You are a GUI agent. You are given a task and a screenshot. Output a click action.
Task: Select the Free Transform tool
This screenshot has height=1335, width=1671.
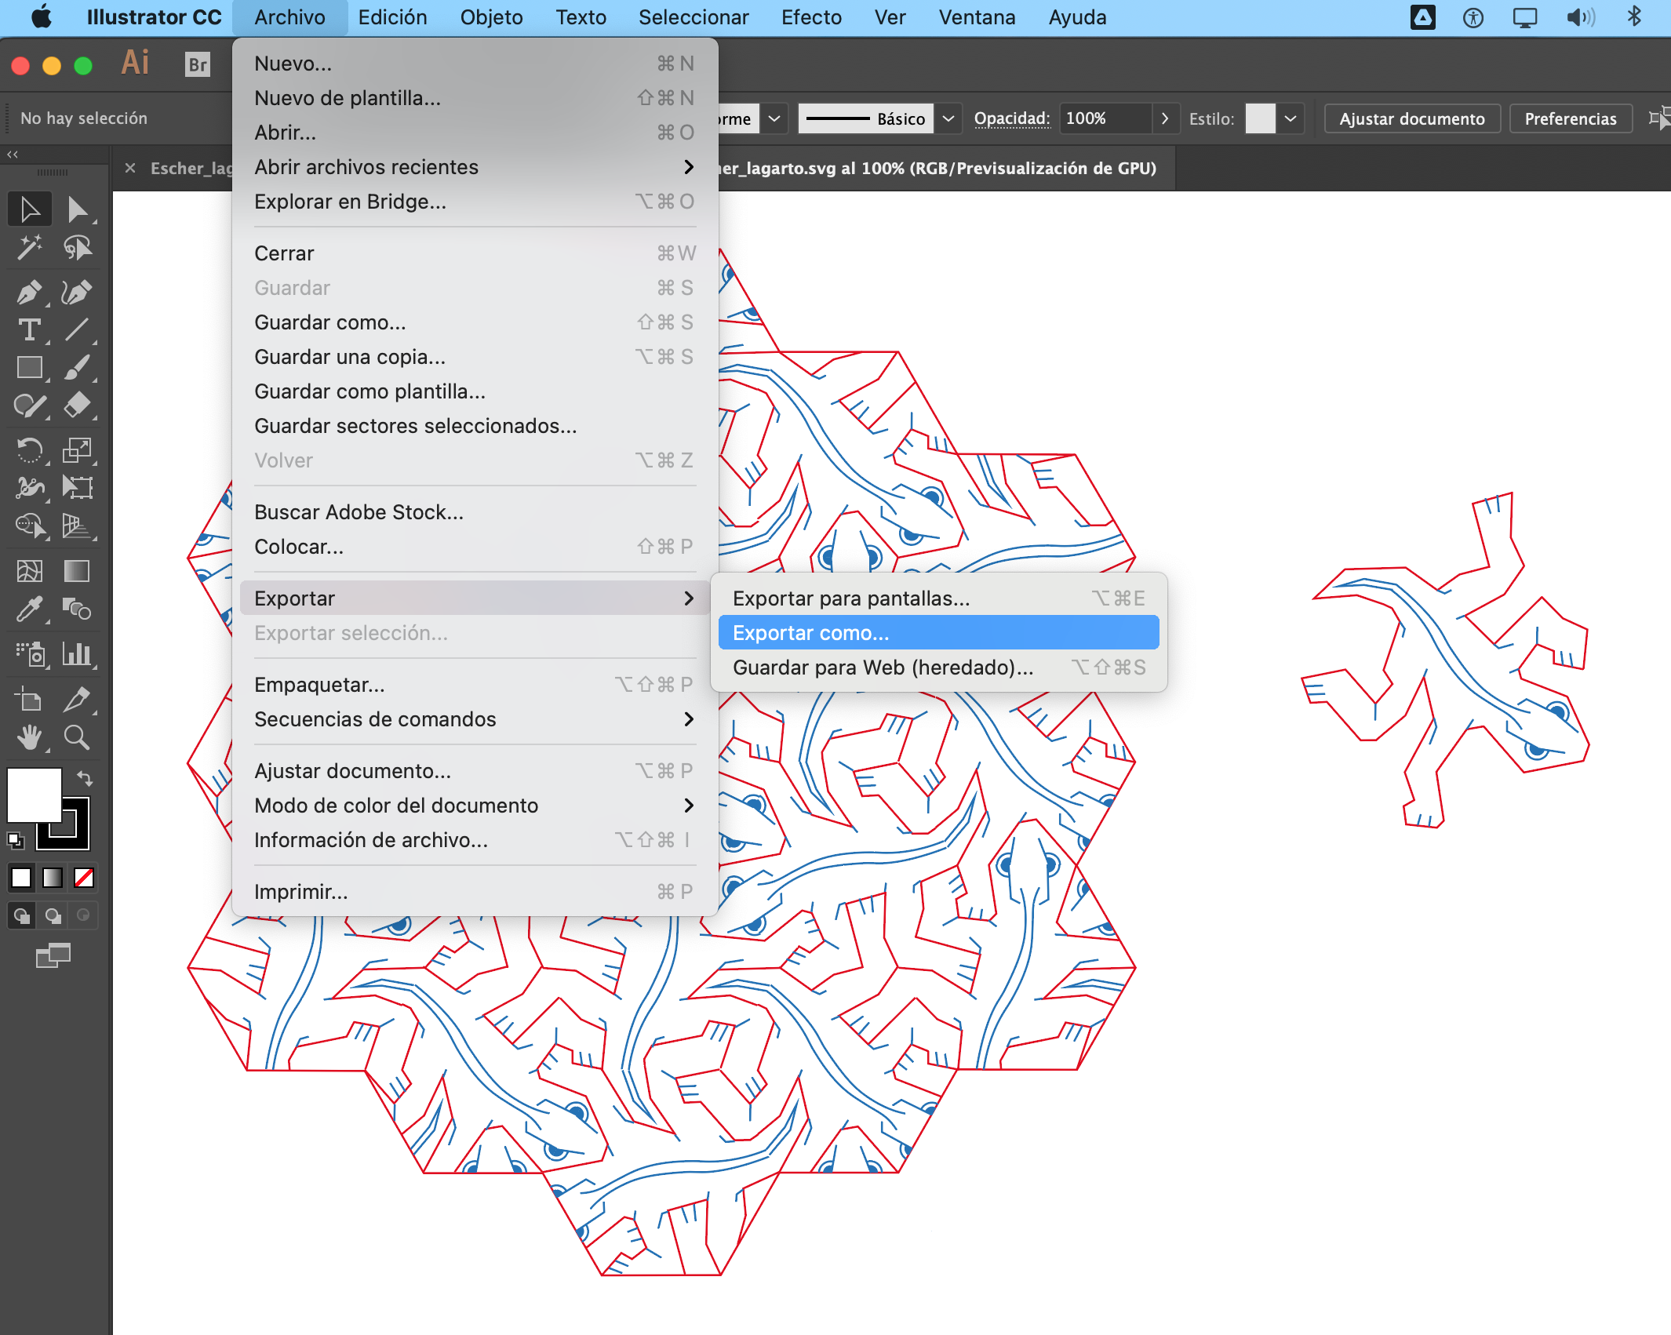(77, 487)
